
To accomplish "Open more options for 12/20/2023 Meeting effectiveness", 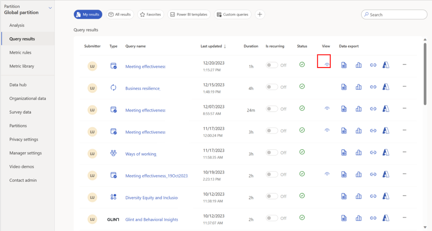I will coord(404,64).
